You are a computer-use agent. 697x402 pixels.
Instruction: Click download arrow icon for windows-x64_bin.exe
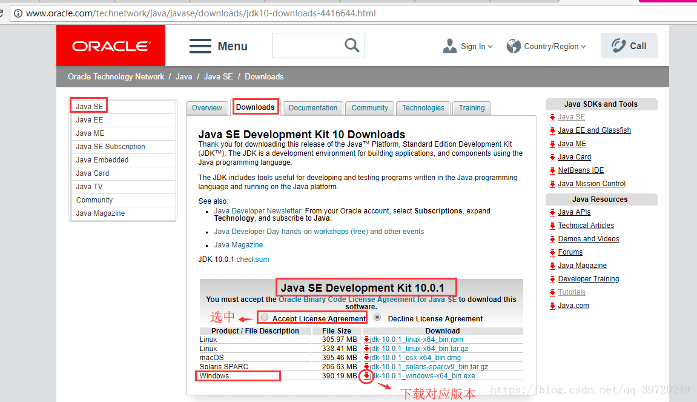point(367,376)
